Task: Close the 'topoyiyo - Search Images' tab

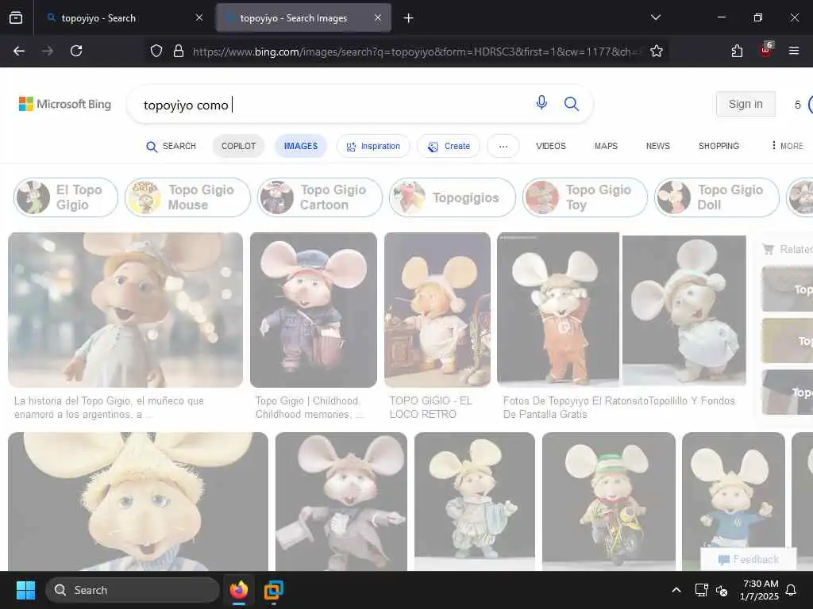Action: tap(378, 17)
